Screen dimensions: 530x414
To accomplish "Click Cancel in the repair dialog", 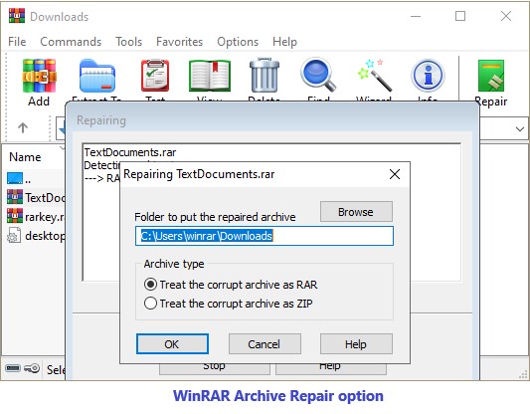I will coord(265,344).
